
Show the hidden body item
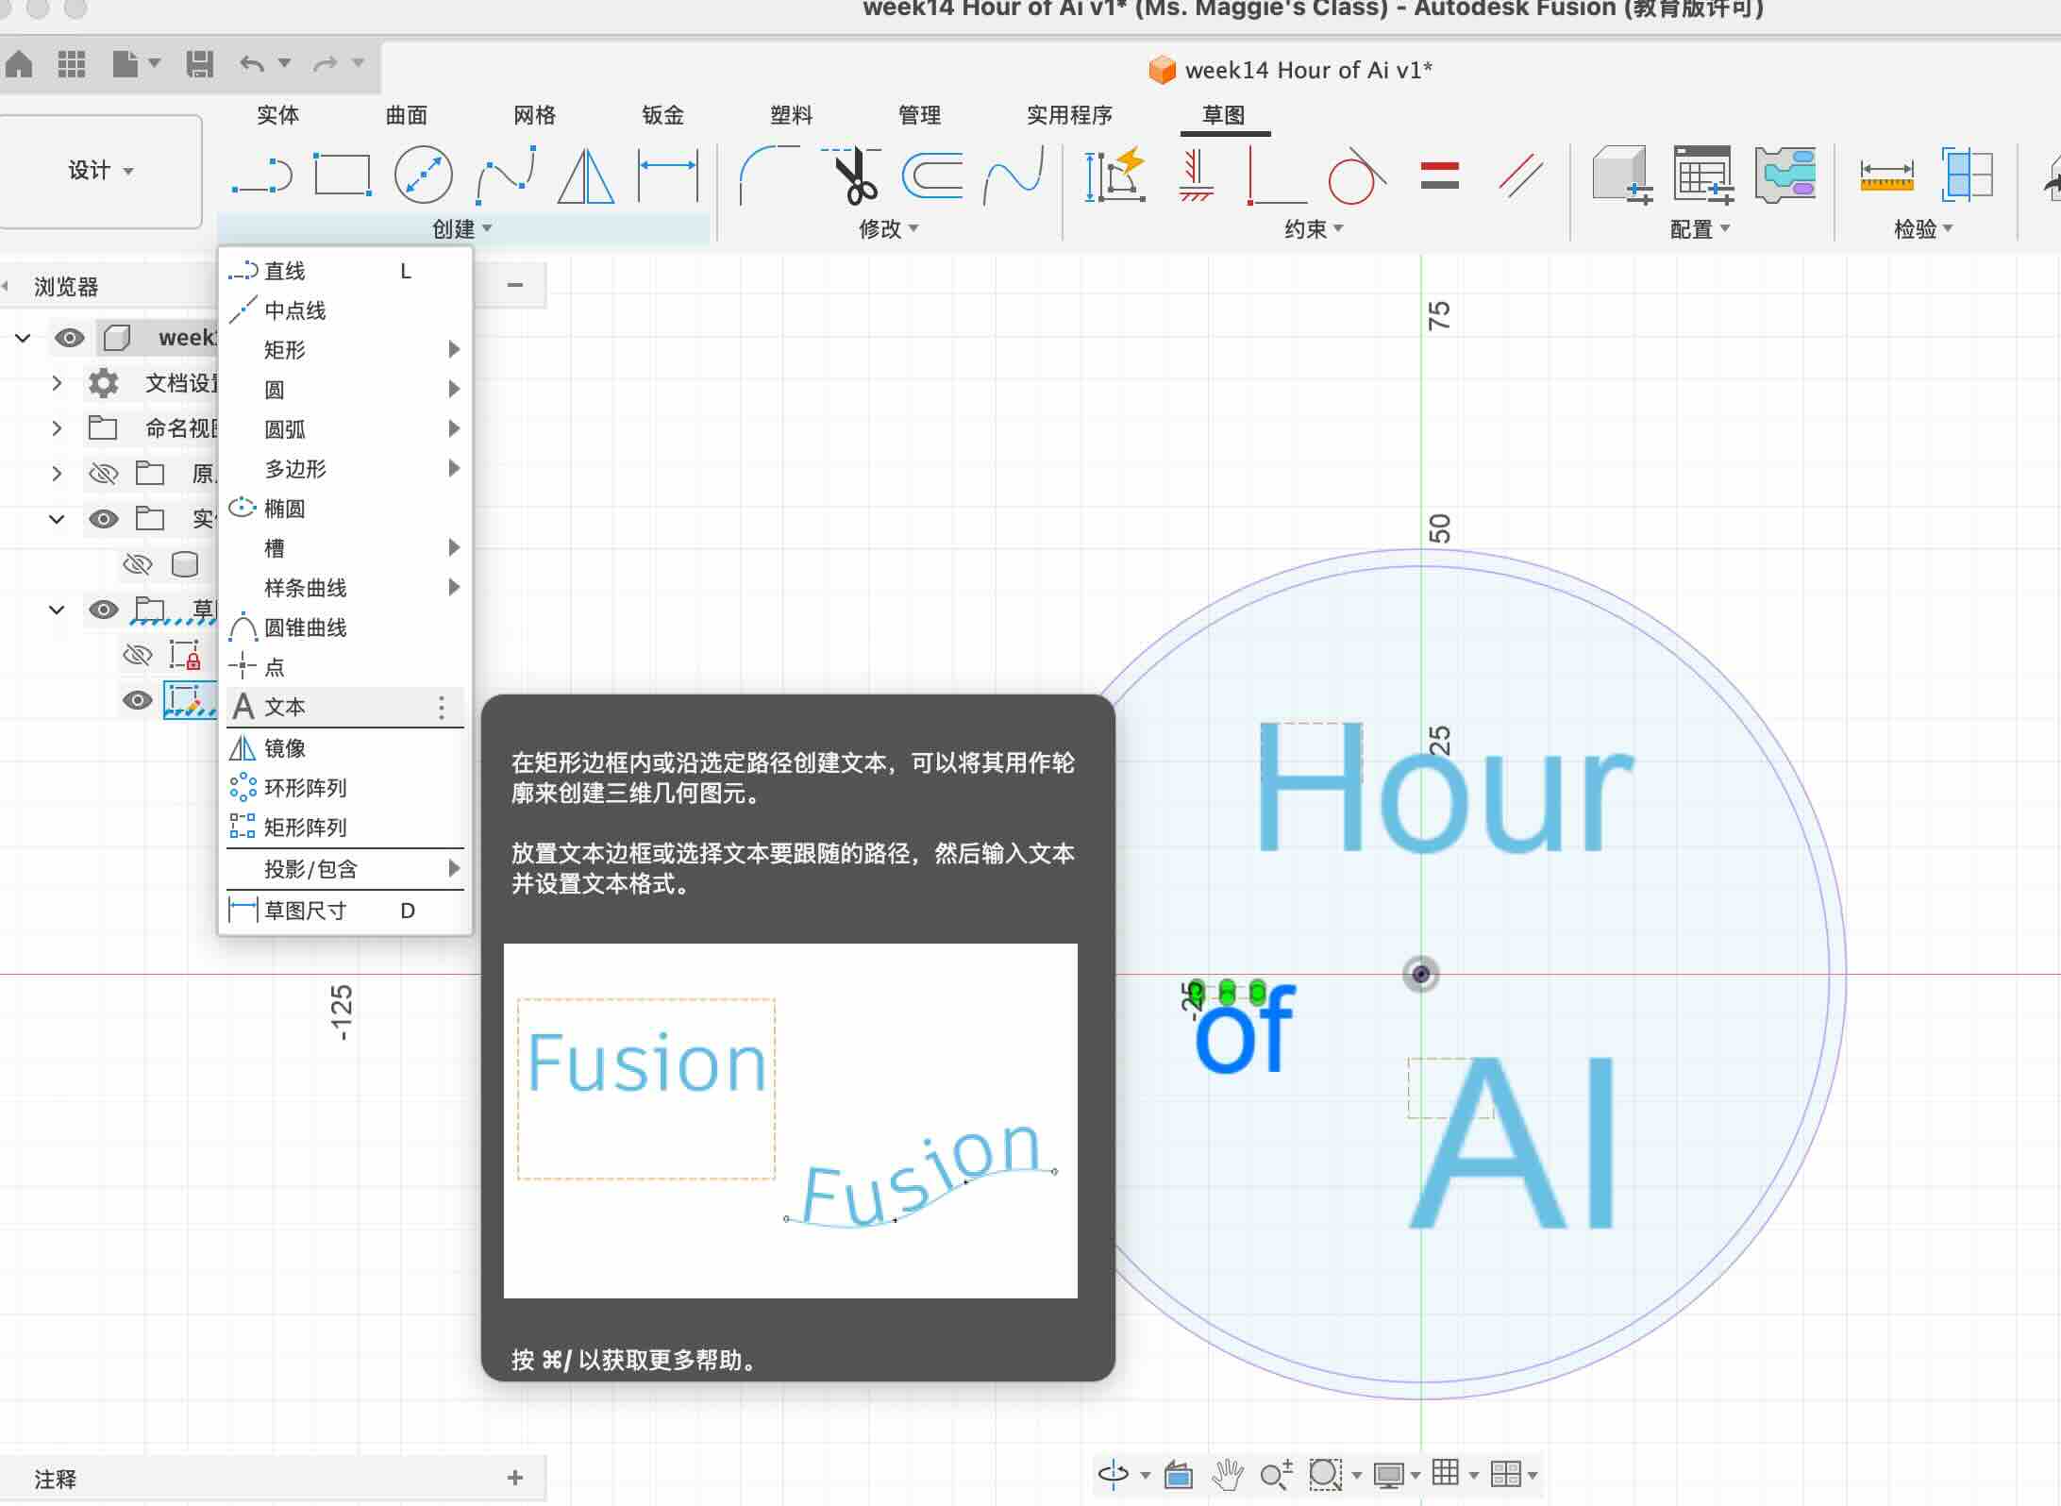point(138,564)
